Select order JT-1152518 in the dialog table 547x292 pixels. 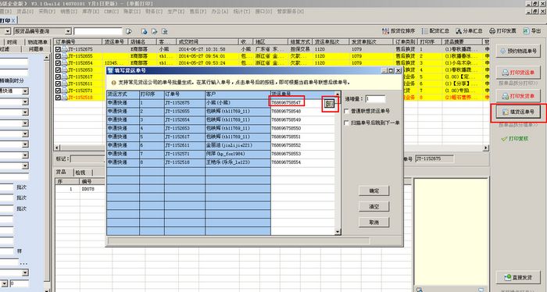(x=184, y=162)
